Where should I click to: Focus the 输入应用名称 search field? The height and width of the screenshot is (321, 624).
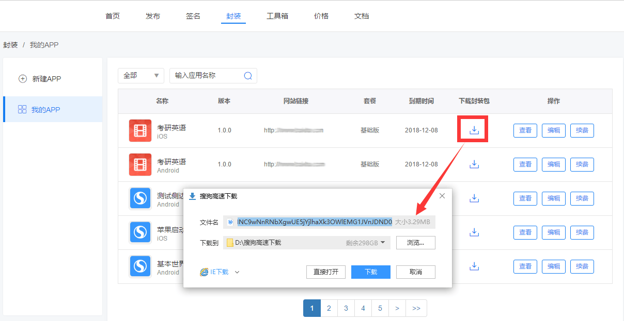tap(207, 76)
